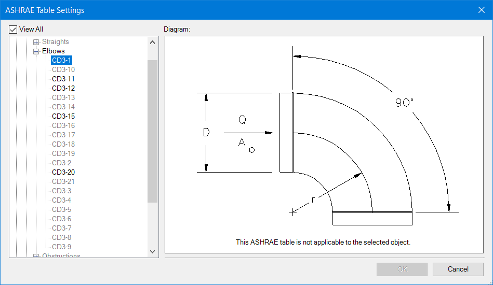The height and width of the screenshot is (285, 493).
Task: Click the tree scroll down arrow
Action: [x=153, y=251]
